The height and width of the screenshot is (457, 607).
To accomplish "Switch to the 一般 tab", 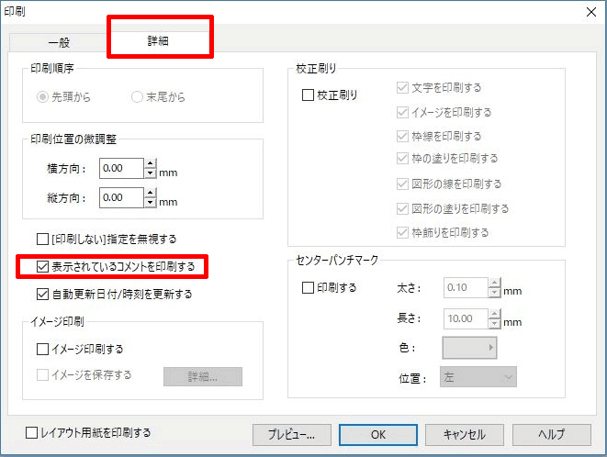I will (x=58, y=42).
